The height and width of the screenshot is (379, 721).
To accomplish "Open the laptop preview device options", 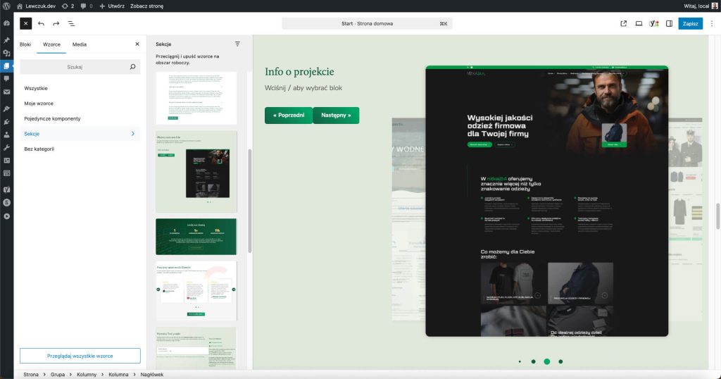I will point(639,23).
